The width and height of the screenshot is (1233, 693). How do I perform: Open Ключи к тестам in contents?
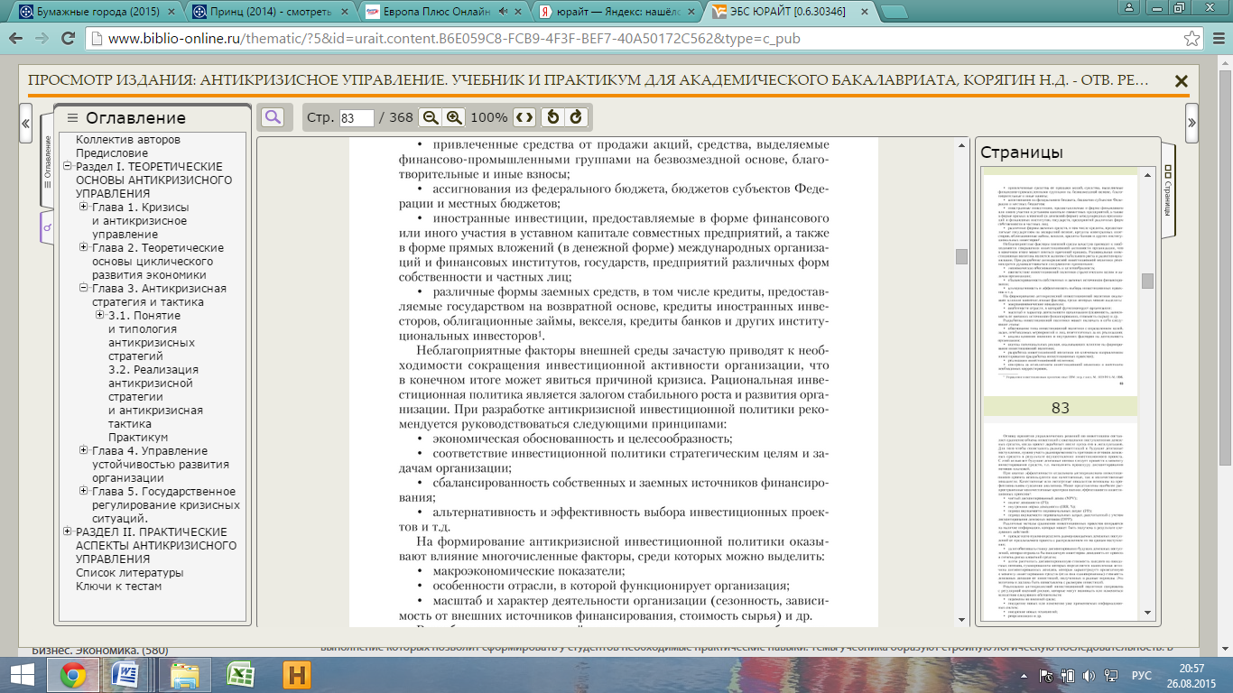pyautogui.click(x=119, y=587)
